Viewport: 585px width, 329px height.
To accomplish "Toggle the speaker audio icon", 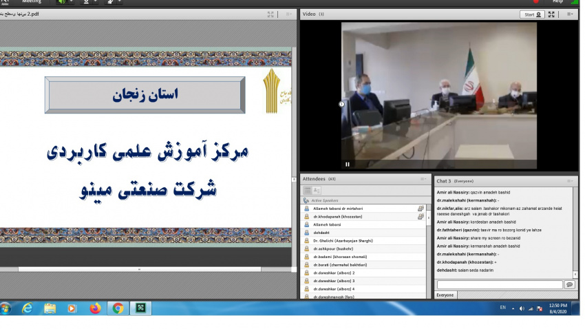I will tap(62, 2).
